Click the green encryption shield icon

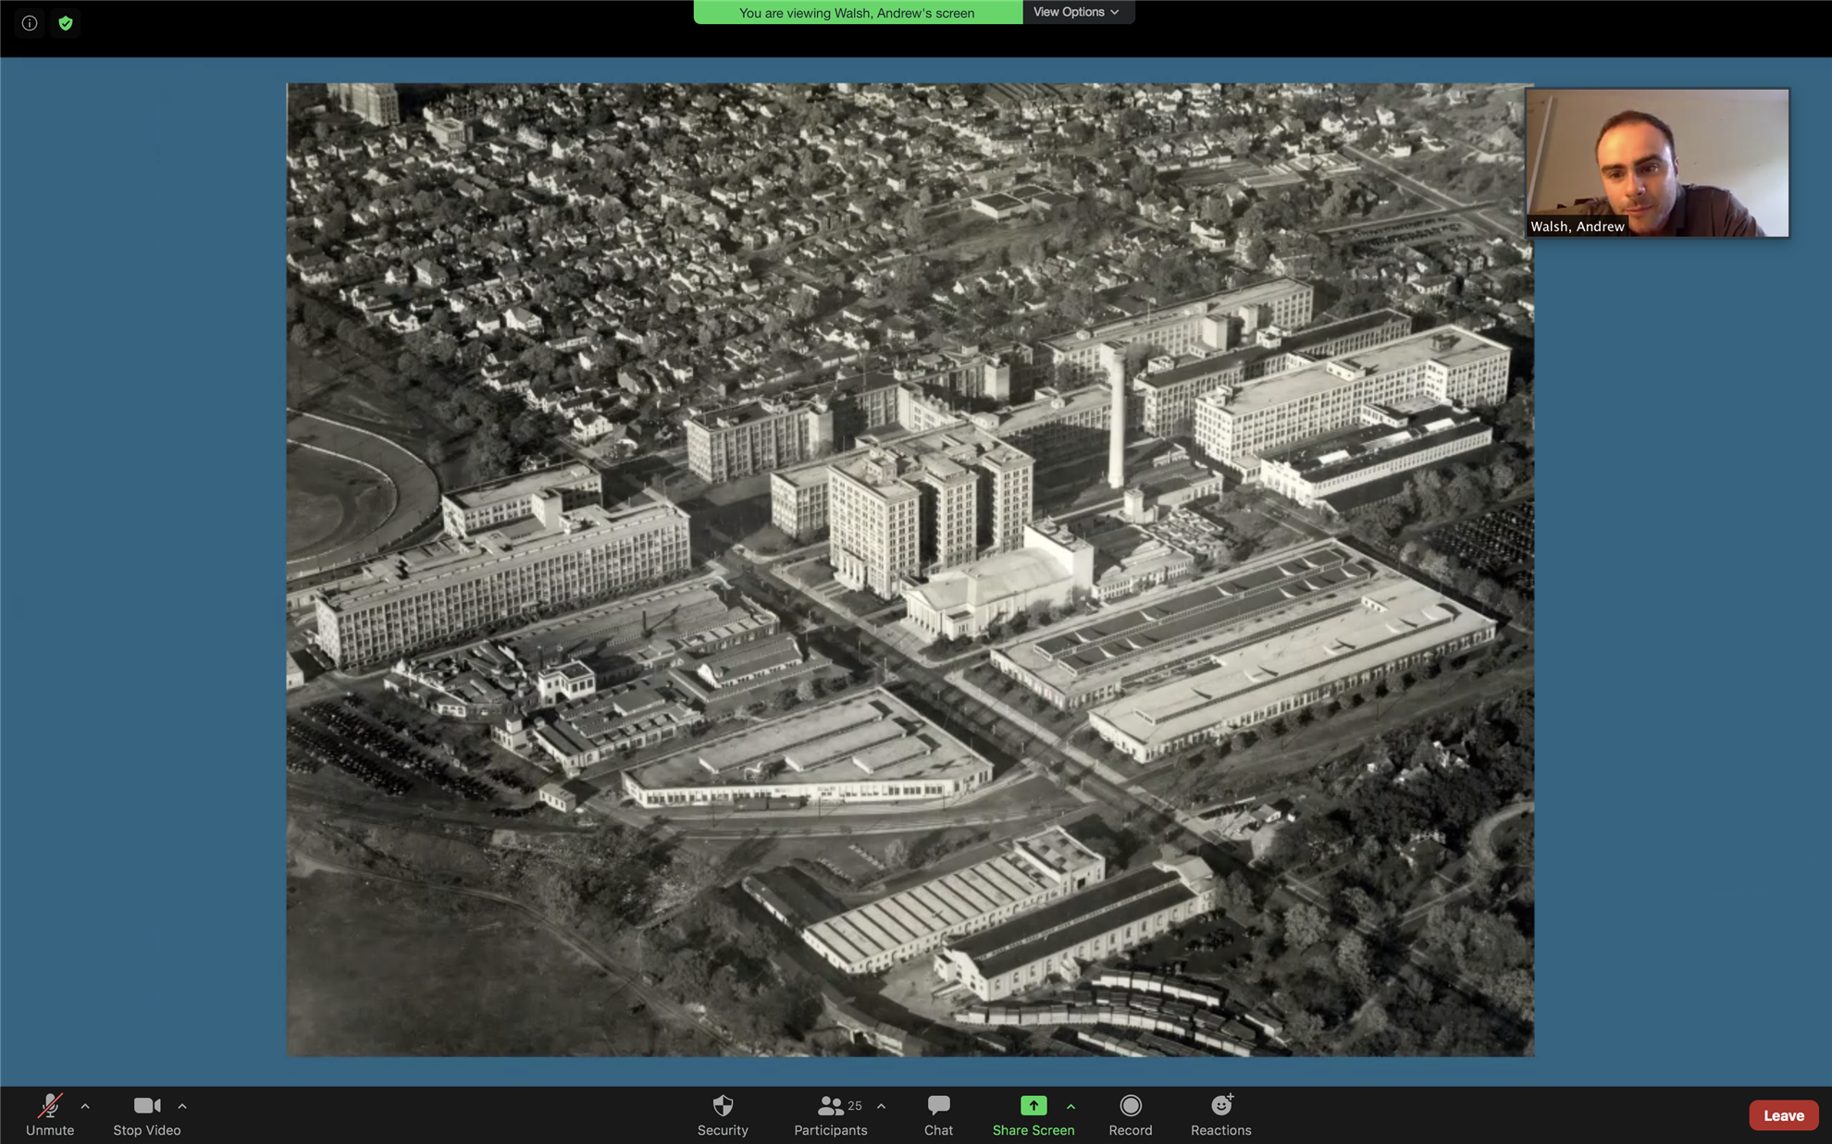(66, 23)
